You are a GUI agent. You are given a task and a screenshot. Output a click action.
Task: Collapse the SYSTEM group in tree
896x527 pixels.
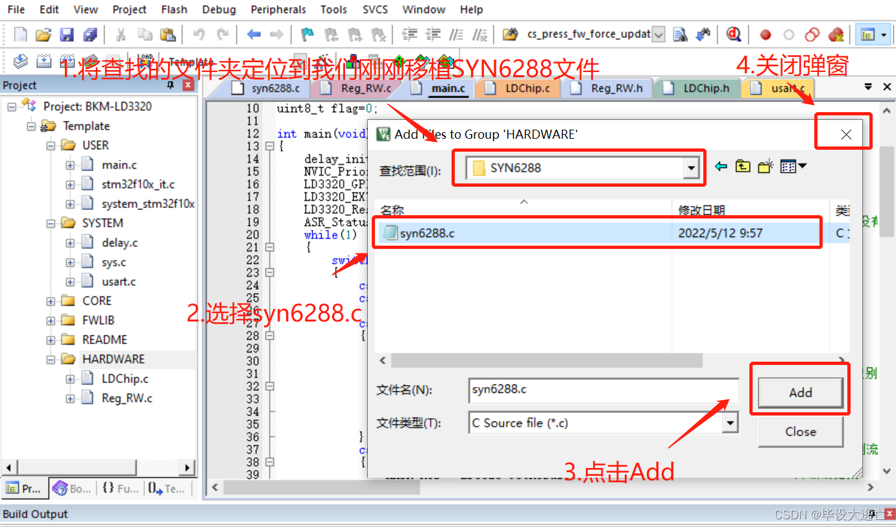51,223
